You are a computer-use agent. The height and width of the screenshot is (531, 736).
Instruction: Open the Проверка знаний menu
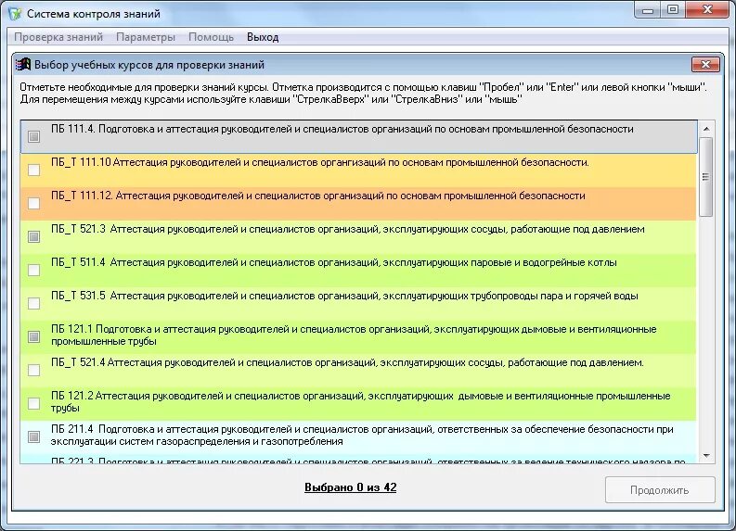tap(58, 37)
